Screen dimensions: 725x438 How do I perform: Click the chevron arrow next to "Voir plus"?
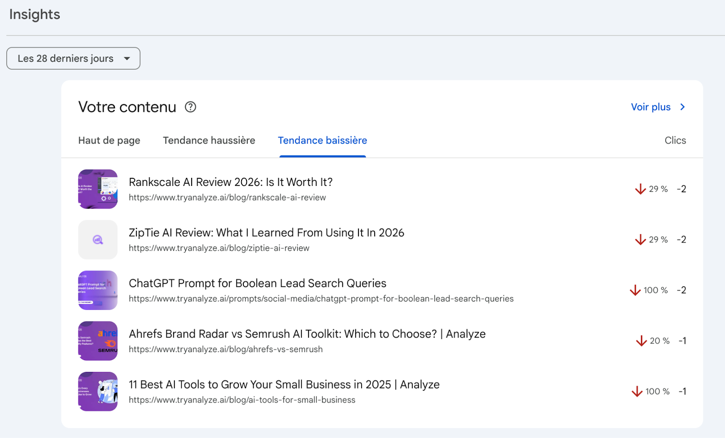tap(681, 107)
